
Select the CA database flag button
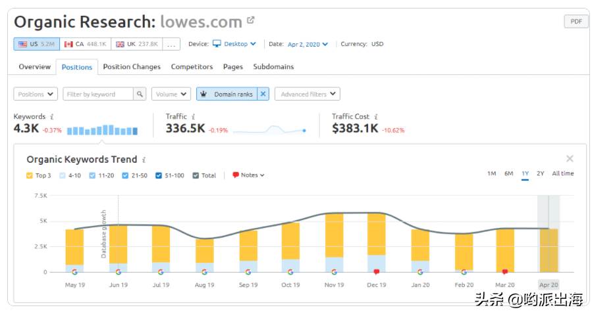pyautogui.click(x=86, y=44)
